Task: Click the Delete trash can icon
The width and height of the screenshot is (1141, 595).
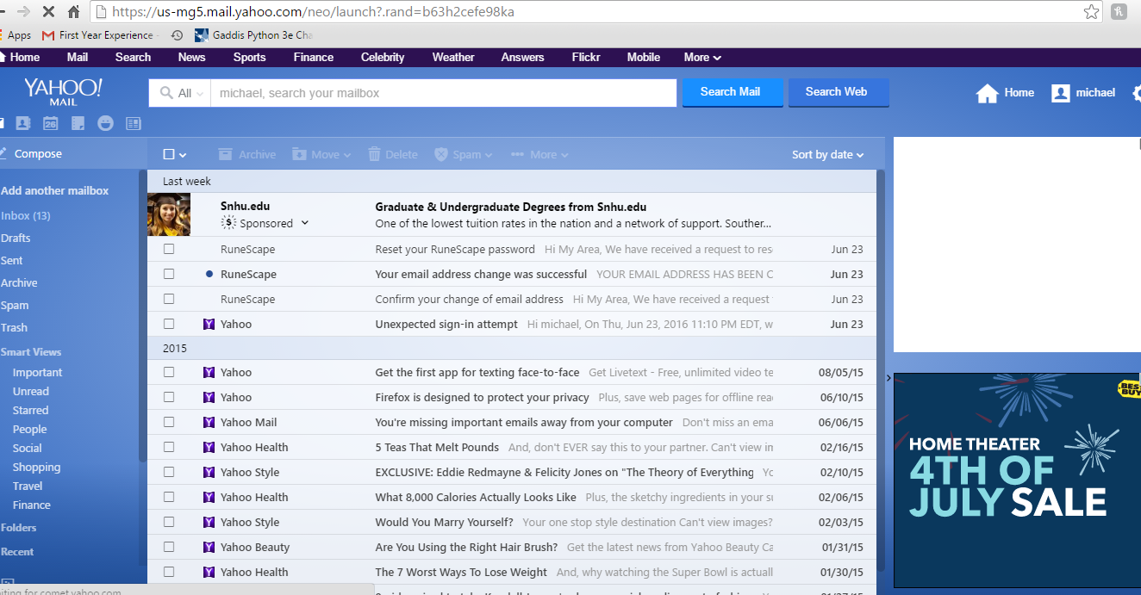Action: point(375,154)
